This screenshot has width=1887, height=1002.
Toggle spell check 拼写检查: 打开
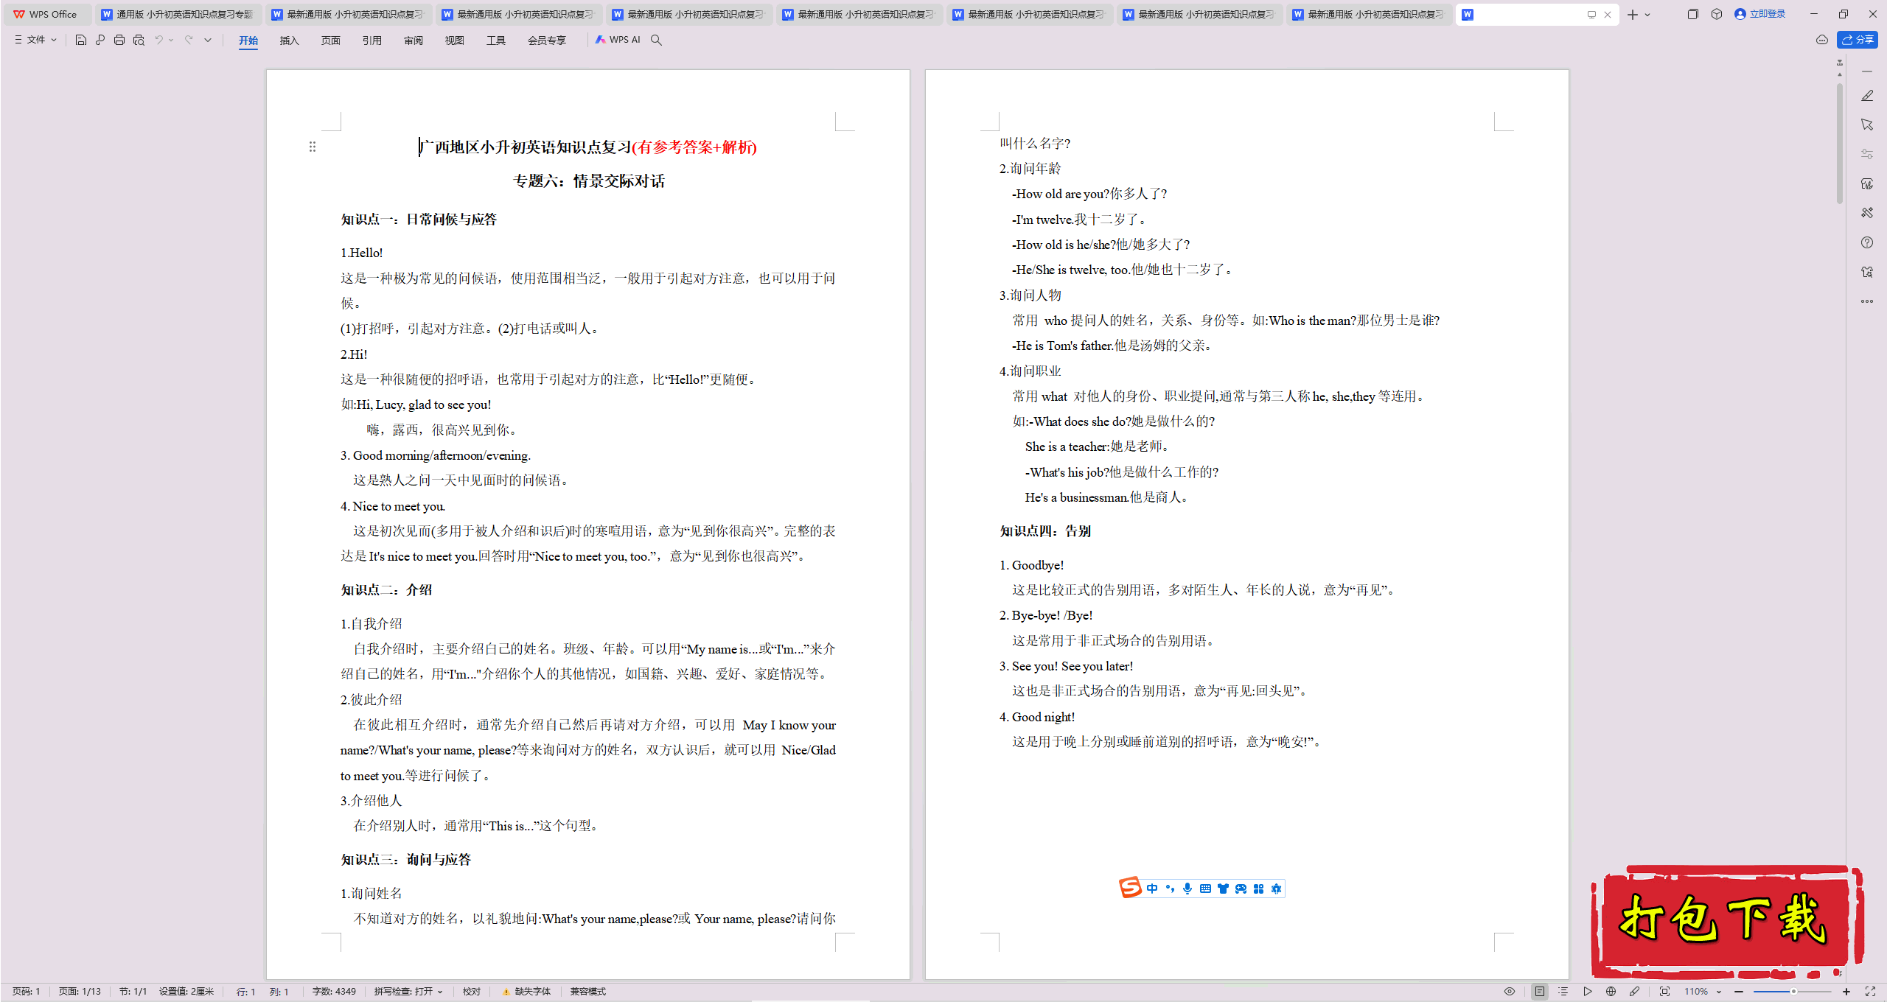tap(408, 992)
